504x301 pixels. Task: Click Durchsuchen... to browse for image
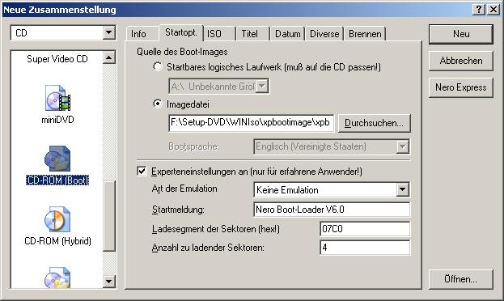pos(374,123)
